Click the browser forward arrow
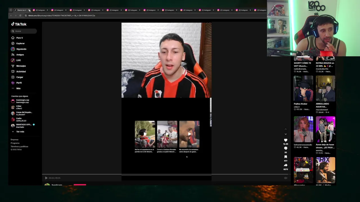The height and width of the screenshot is (202, 360). coord(16,15)
